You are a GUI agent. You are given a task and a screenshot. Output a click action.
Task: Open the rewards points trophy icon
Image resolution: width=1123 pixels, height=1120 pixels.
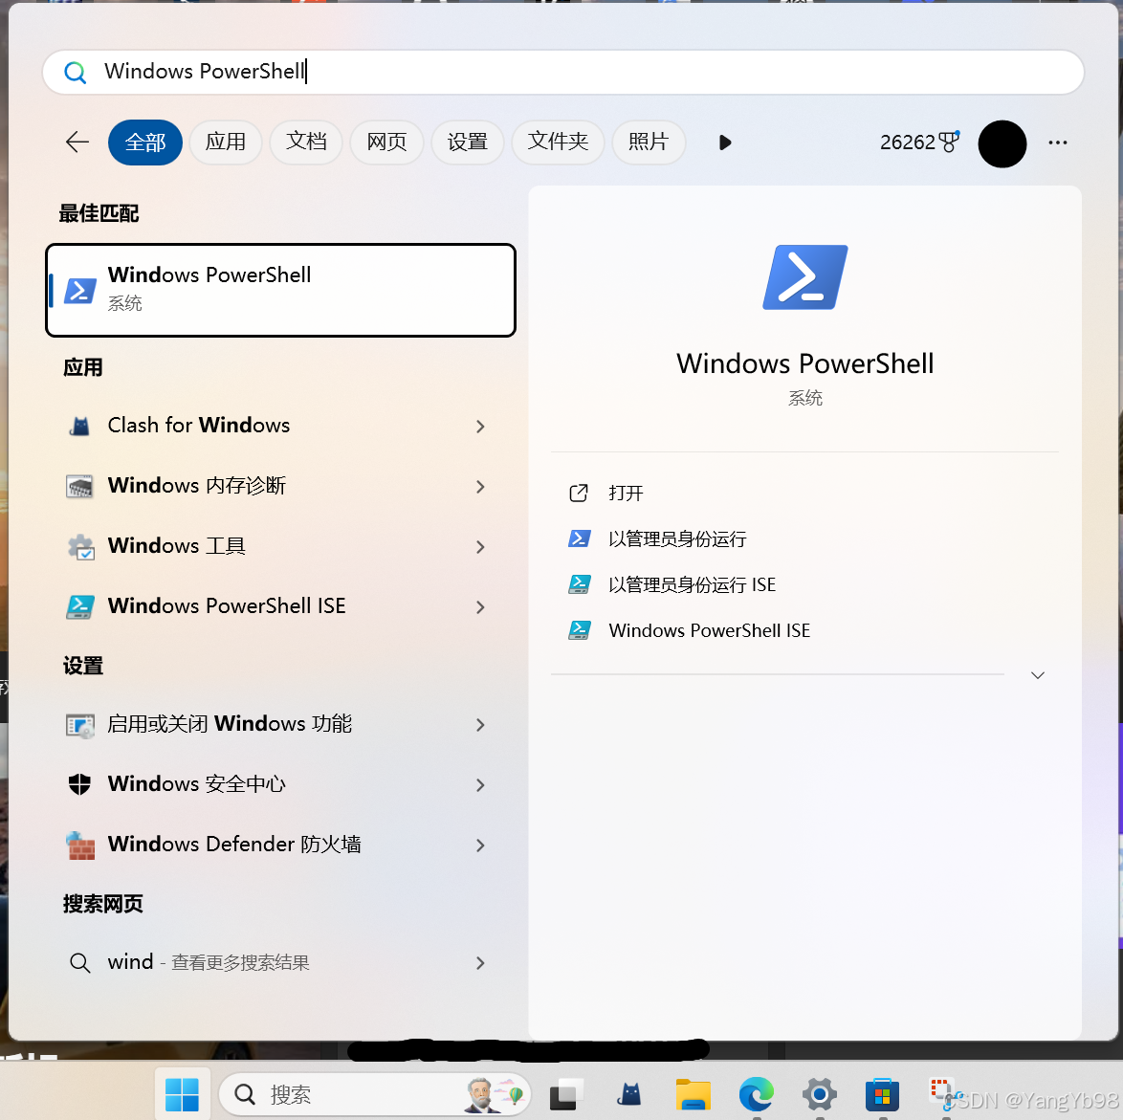coord(949,141)
